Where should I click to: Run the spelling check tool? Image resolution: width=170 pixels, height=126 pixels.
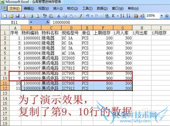coord(45,16)
